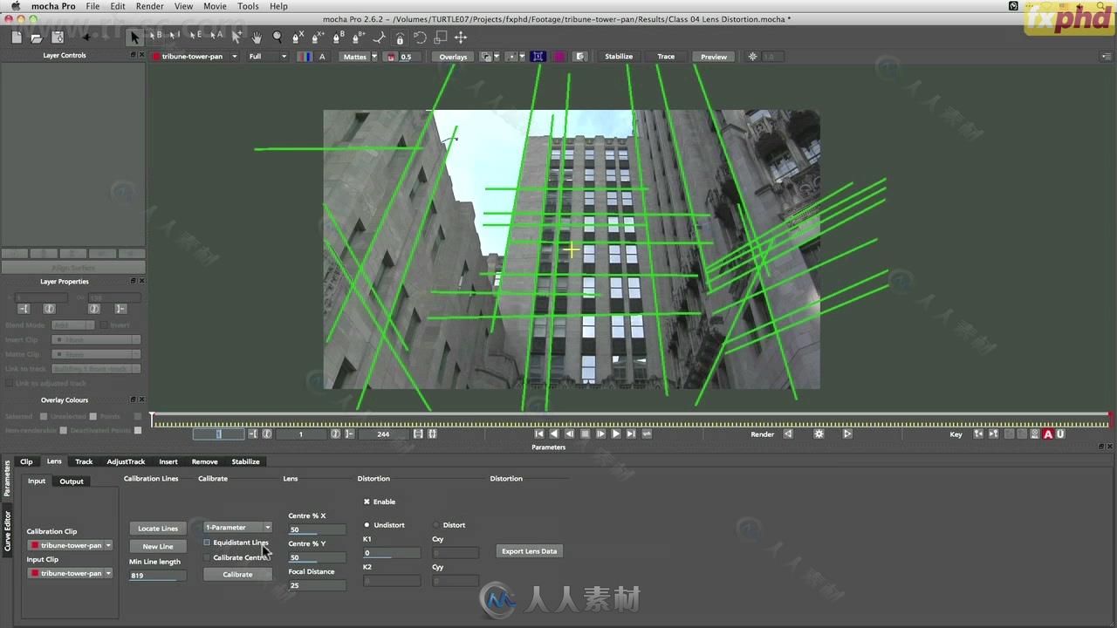Switch to the Track tab
Screen dimensions: 1117x628
84,461
